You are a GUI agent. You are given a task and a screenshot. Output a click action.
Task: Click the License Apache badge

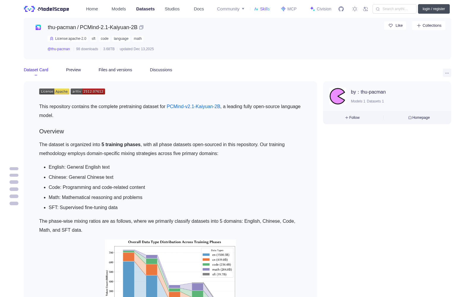click(x=54, y=91)
